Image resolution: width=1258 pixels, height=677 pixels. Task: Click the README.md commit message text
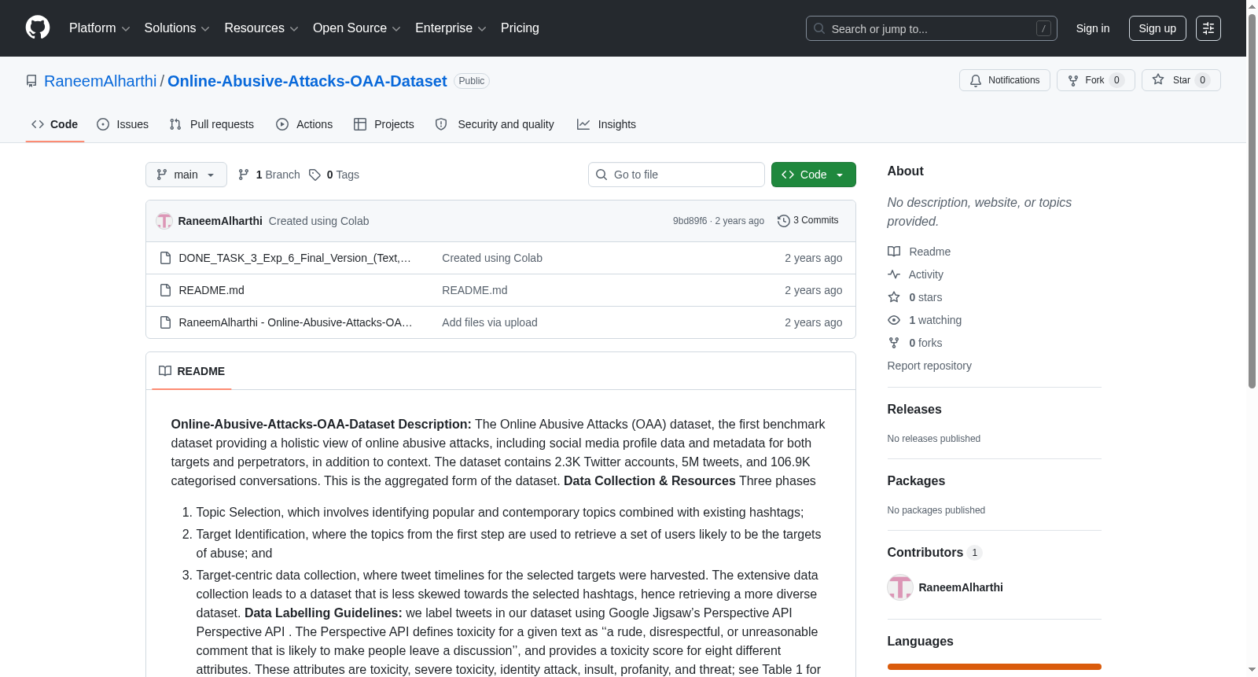coord(475,290)
